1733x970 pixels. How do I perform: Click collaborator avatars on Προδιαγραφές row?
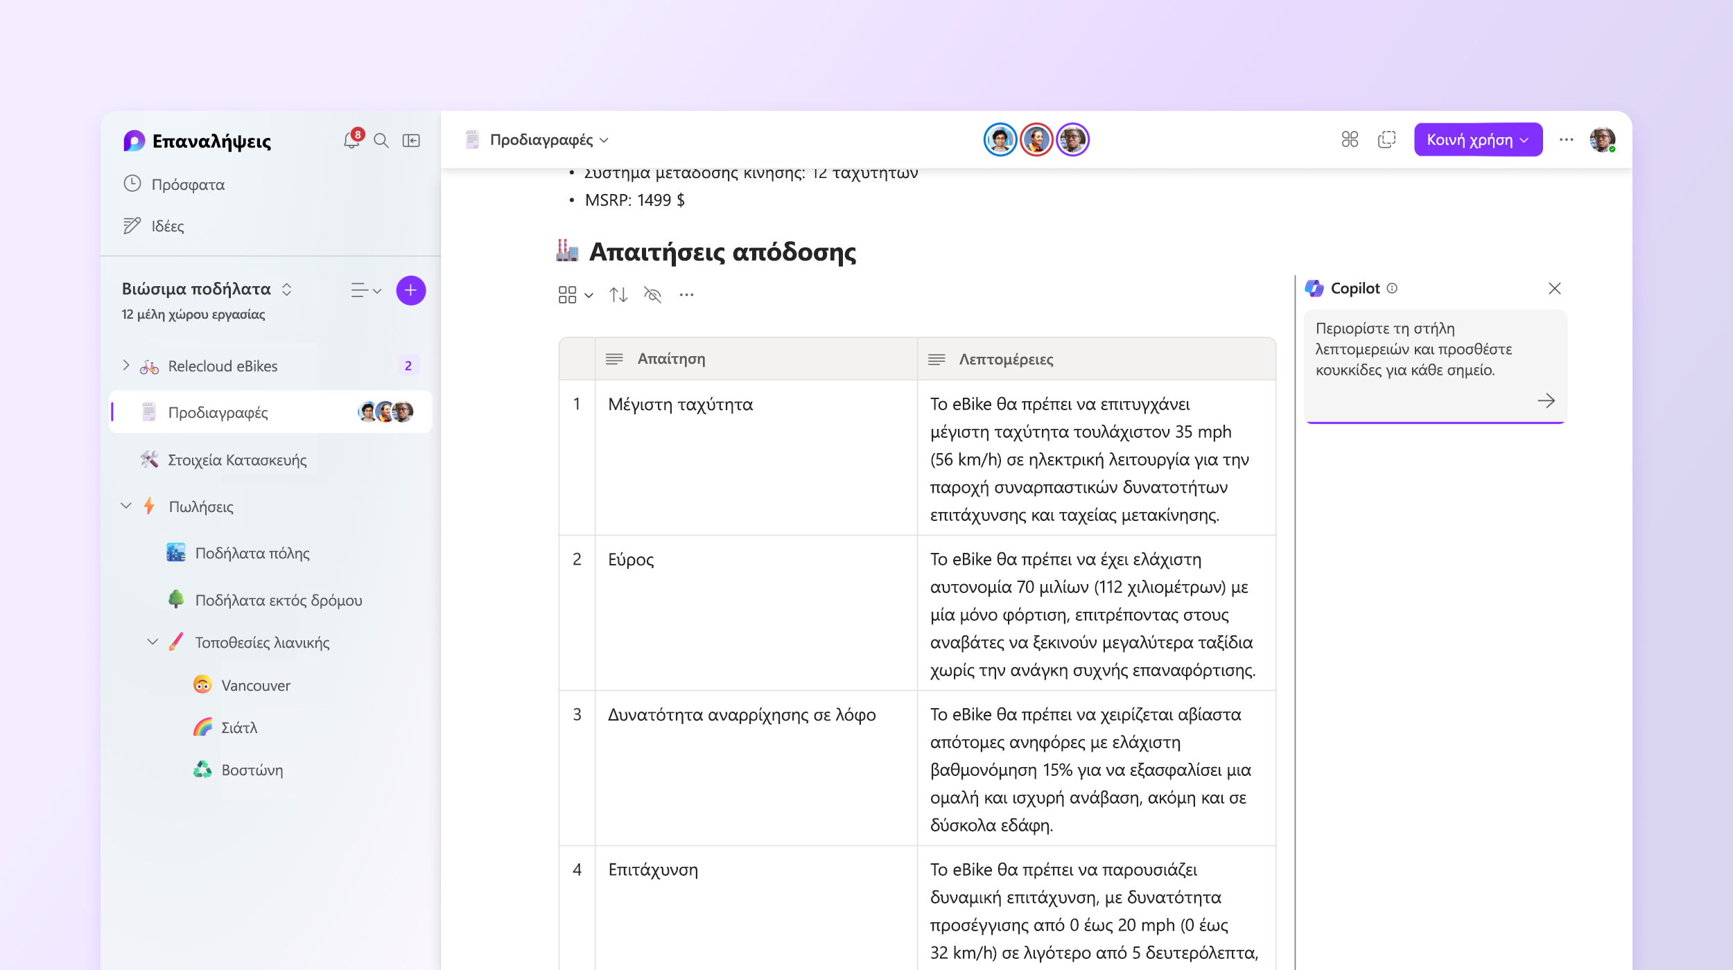[x=385, y=412]
